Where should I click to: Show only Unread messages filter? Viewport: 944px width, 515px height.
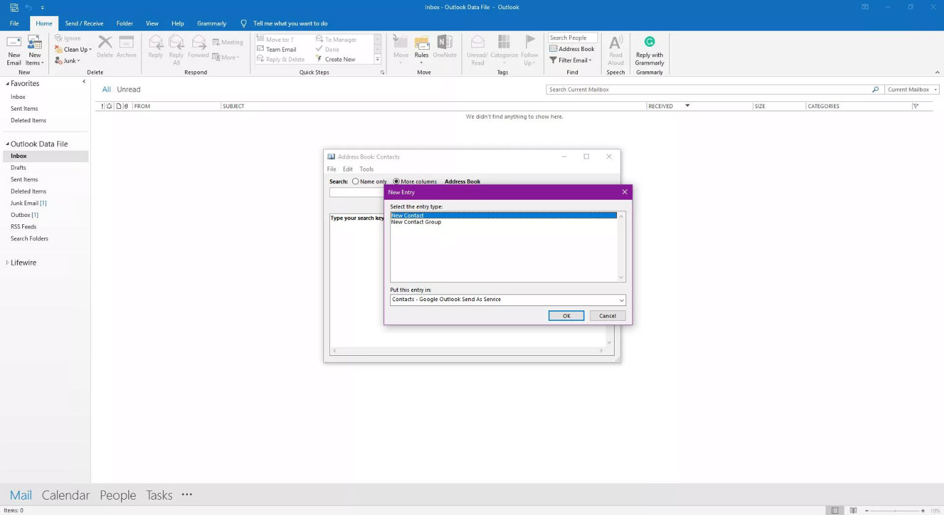pyautogui.click(x=128, y=90)
